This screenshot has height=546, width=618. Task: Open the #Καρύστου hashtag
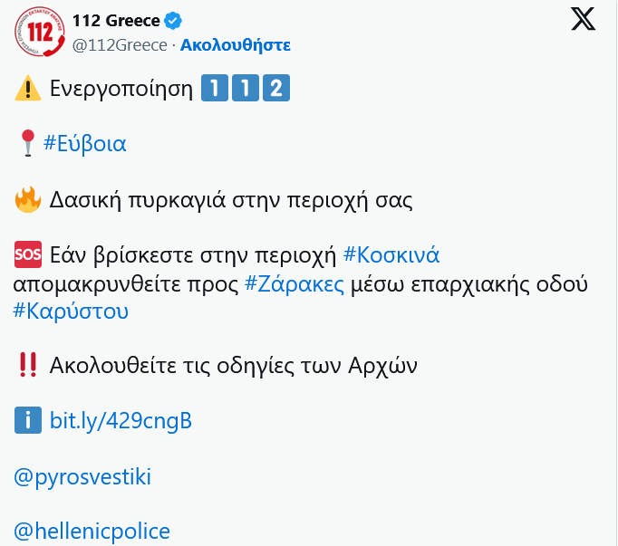point(71,311)
